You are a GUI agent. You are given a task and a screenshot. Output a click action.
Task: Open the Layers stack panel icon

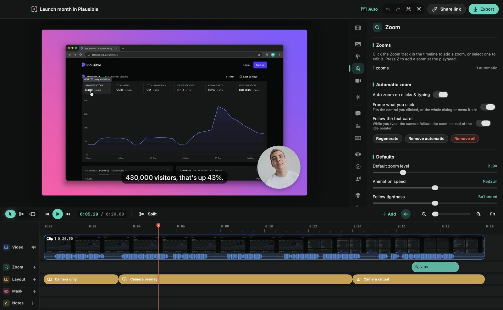(x=358, y=195)
